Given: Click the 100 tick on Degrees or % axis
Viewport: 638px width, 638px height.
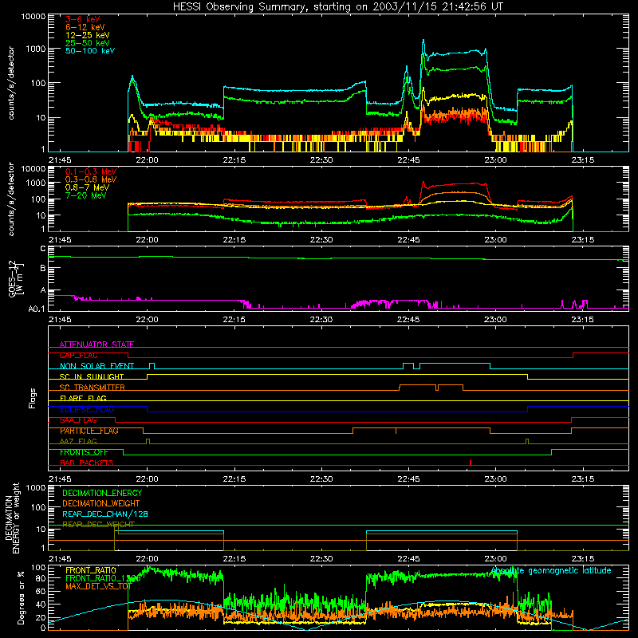Looking at the screenshot, I should [x=38, y=568].
